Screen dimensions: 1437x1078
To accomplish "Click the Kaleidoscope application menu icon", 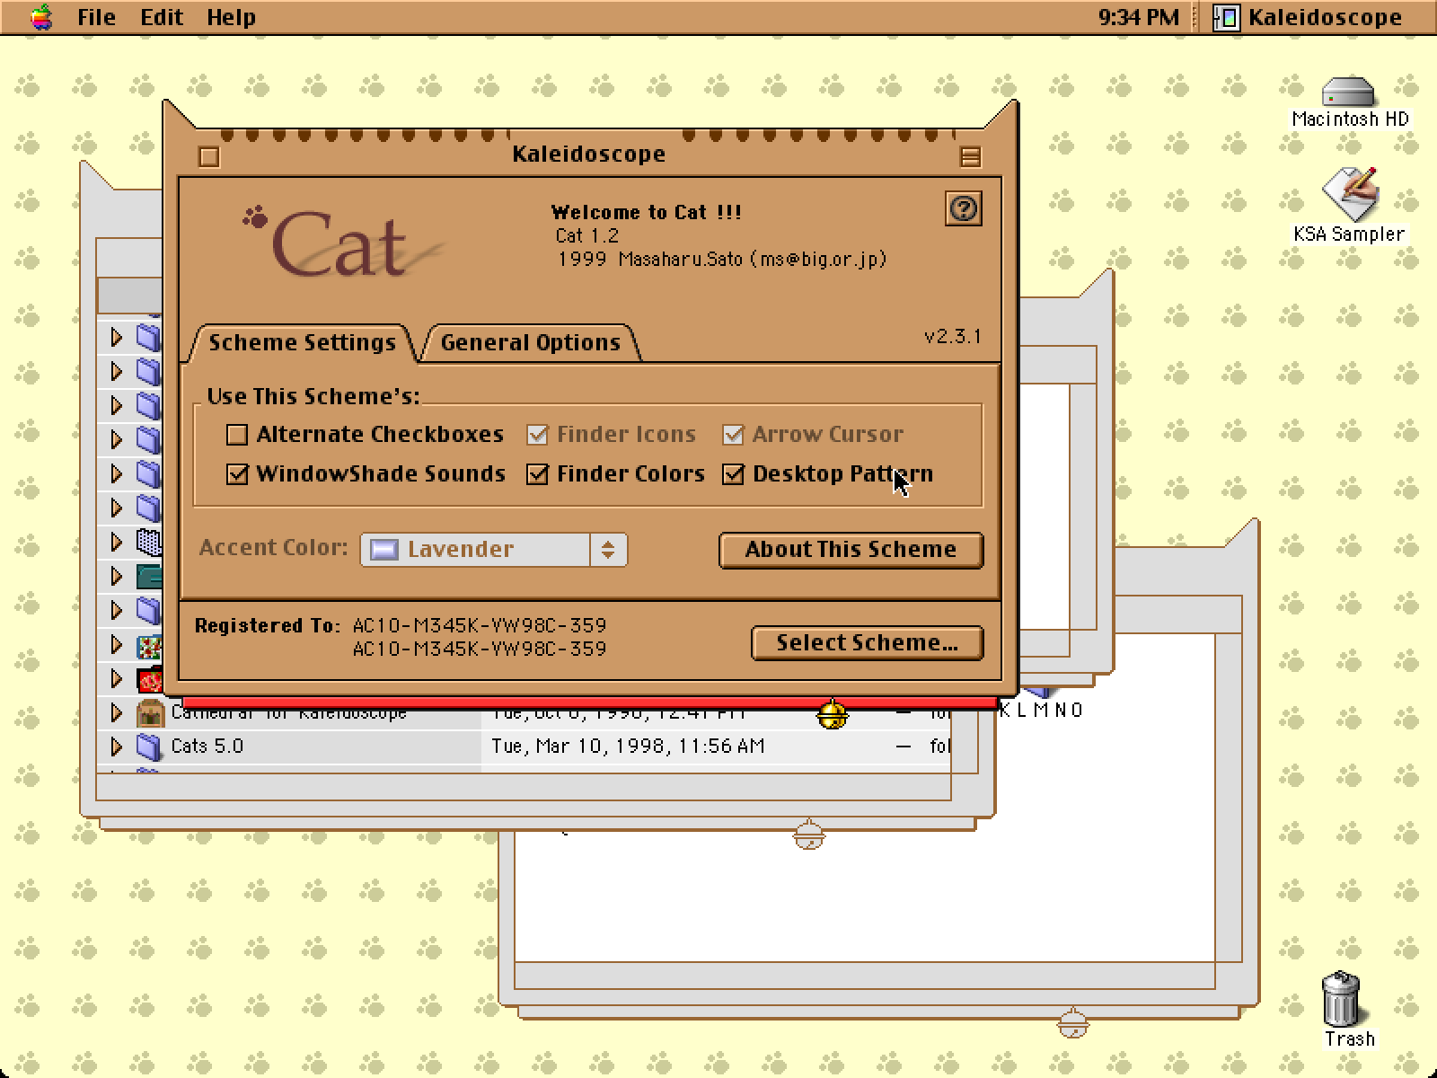I will [x=1227, y=17].
